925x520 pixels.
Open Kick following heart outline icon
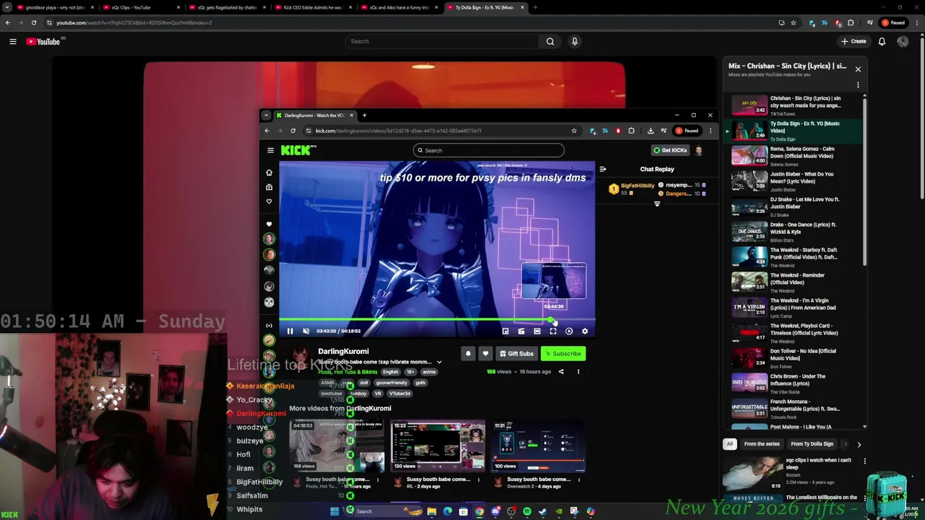(269, 201)
